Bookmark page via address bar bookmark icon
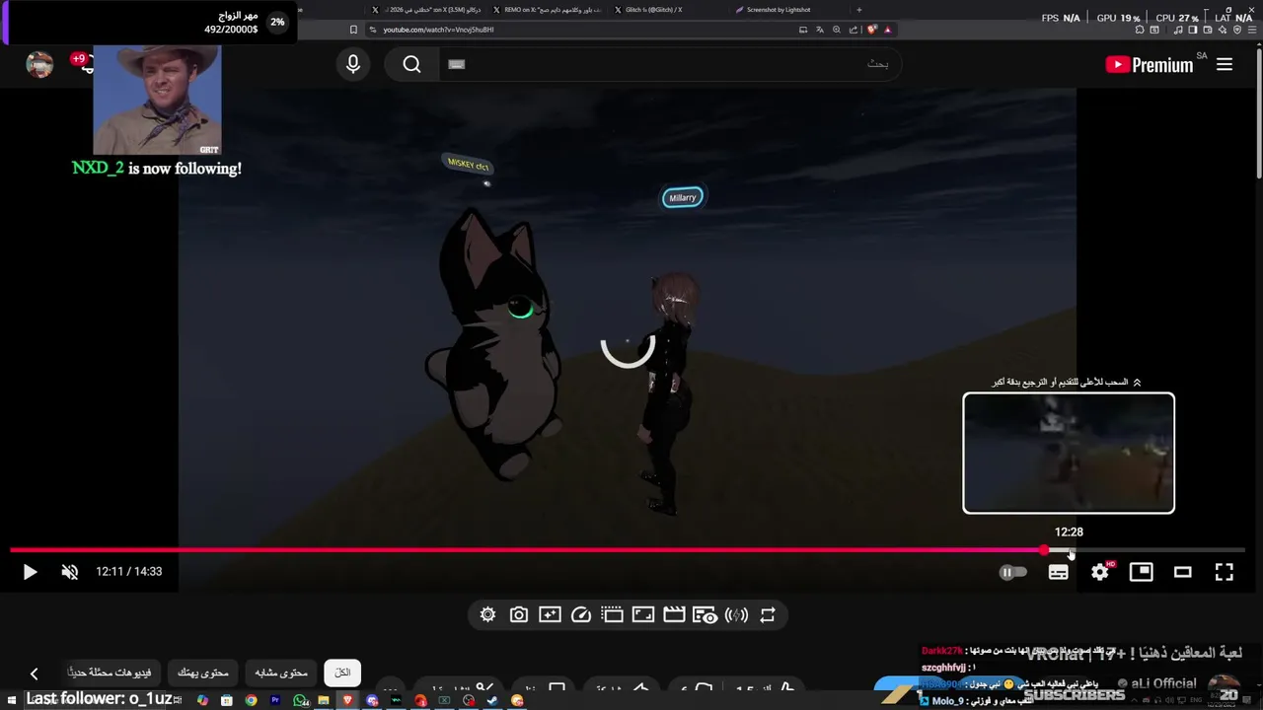This screenshot has width=1263, height=710. pyautogui.click(x=353, y=30)
